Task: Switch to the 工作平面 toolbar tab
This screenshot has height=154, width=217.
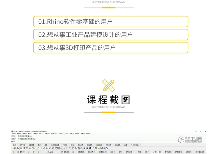Action: click(22, 145)
